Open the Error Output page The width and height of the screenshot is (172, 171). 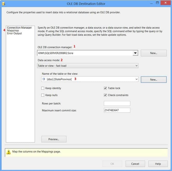(15, 33)
